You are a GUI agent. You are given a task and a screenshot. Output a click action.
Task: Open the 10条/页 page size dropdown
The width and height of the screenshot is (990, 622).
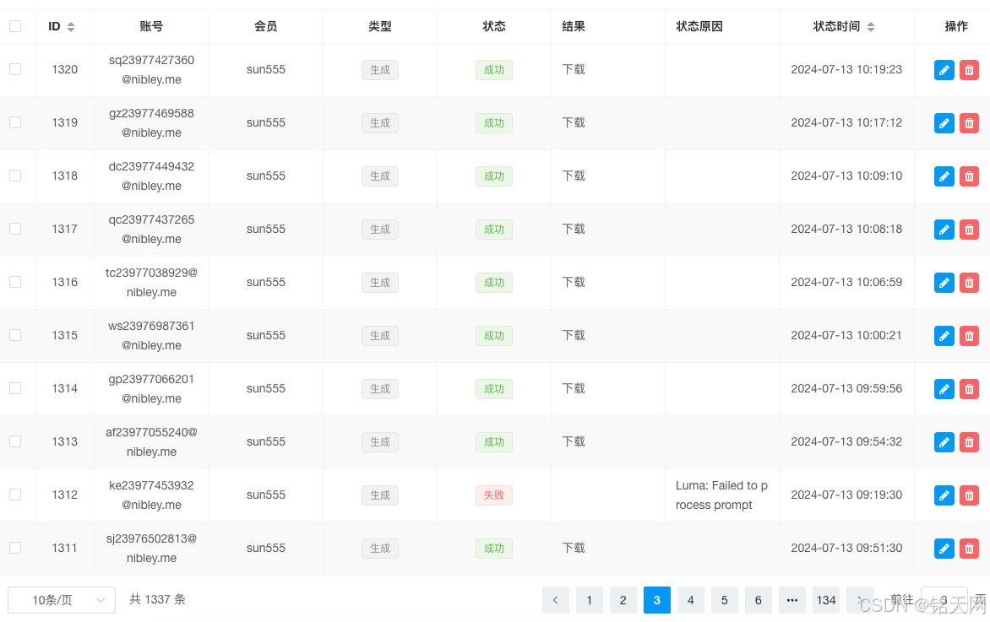61,599
